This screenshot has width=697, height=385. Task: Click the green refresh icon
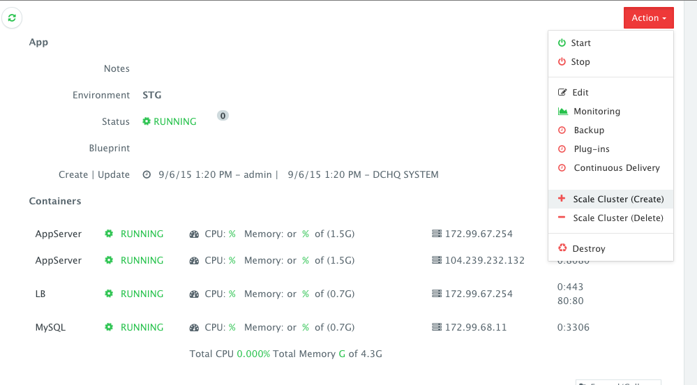pos(12,18)
